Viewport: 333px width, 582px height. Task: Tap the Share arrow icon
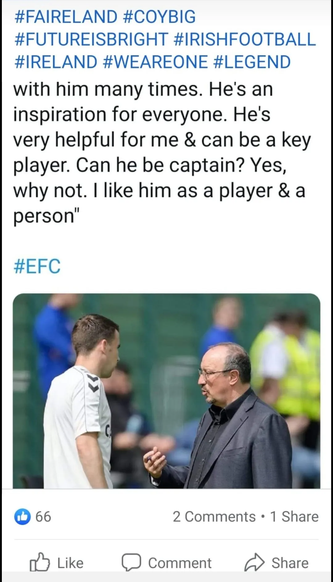click(254, 563)
